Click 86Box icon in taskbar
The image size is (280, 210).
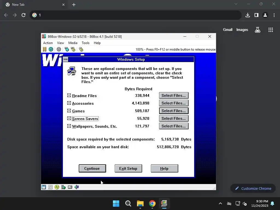(x=164, y=203)
